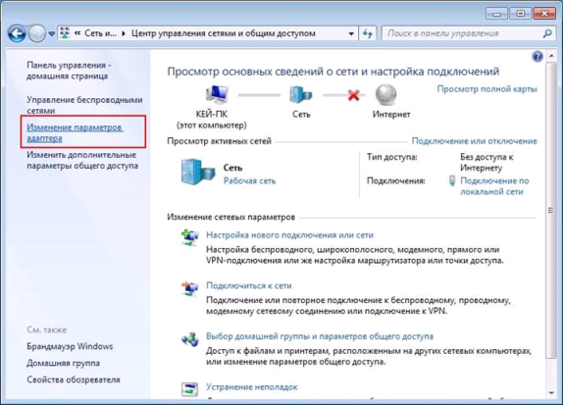Viewport: 563px width, 405px height.
Task: Click the Сеть и... breadcrumb segment
Action: pos(100,33)
